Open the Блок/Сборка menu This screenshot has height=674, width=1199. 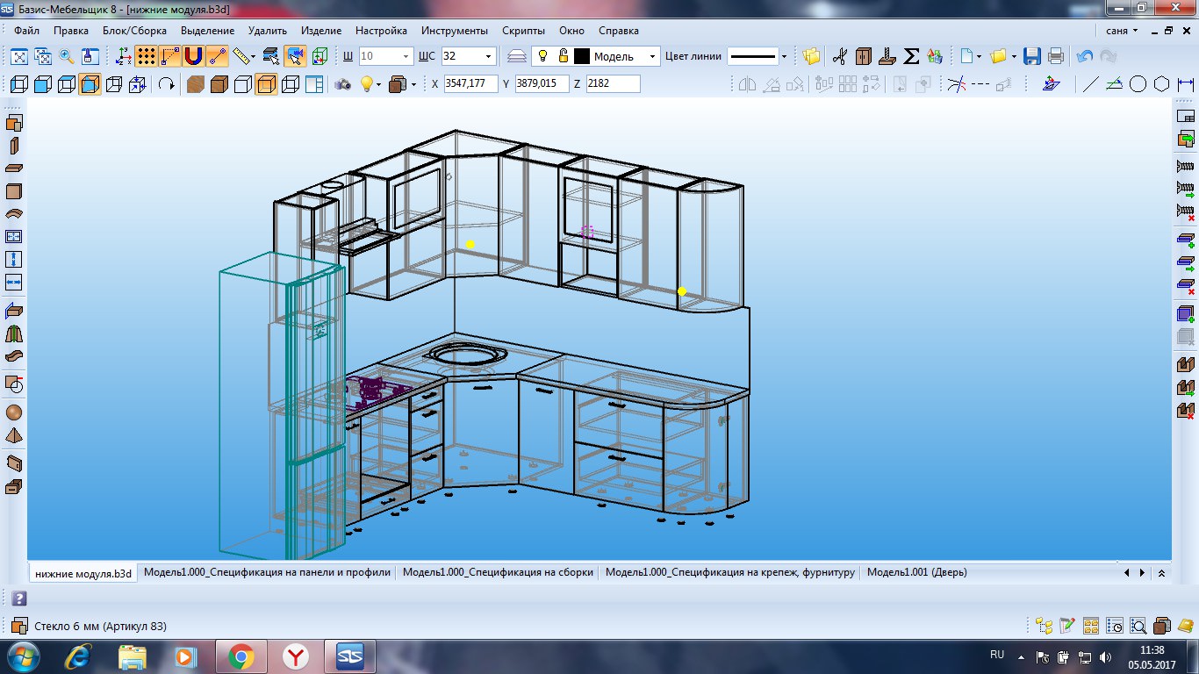[x=134, y=30]
